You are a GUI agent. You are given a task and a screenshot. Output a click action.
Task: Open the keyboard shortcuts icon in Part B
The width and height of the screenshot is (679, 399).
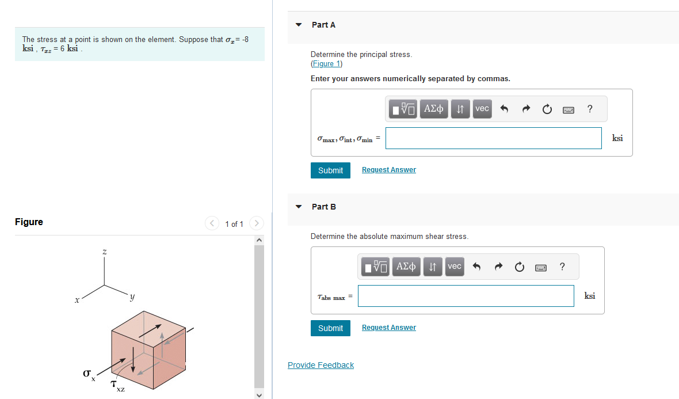coord(540,267)
